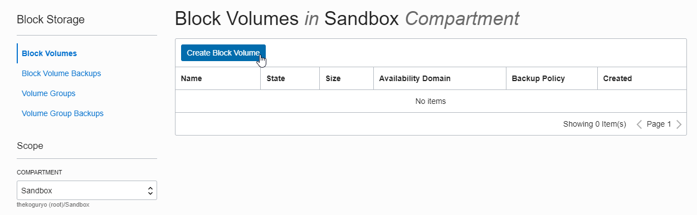Open Block Volume Backups section

pos(61,73)
